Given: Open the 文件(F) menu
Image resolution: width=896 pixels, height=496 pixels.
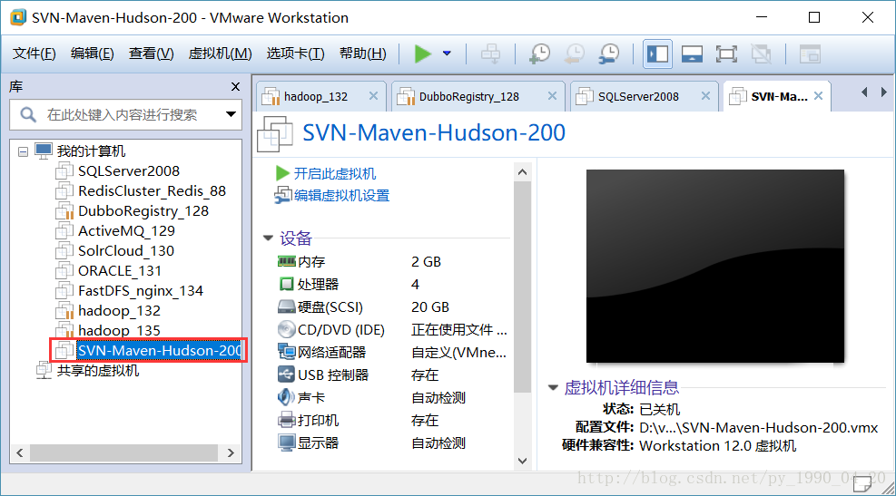Looking at the screenshot, I should click(x=34, y=53).
